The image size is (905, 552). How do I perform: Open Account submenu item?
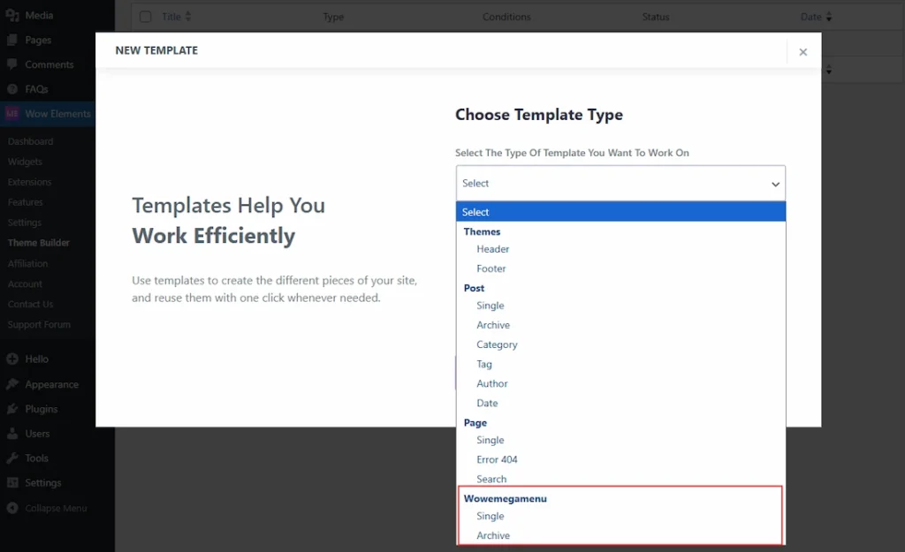click(x=25, y=284)
